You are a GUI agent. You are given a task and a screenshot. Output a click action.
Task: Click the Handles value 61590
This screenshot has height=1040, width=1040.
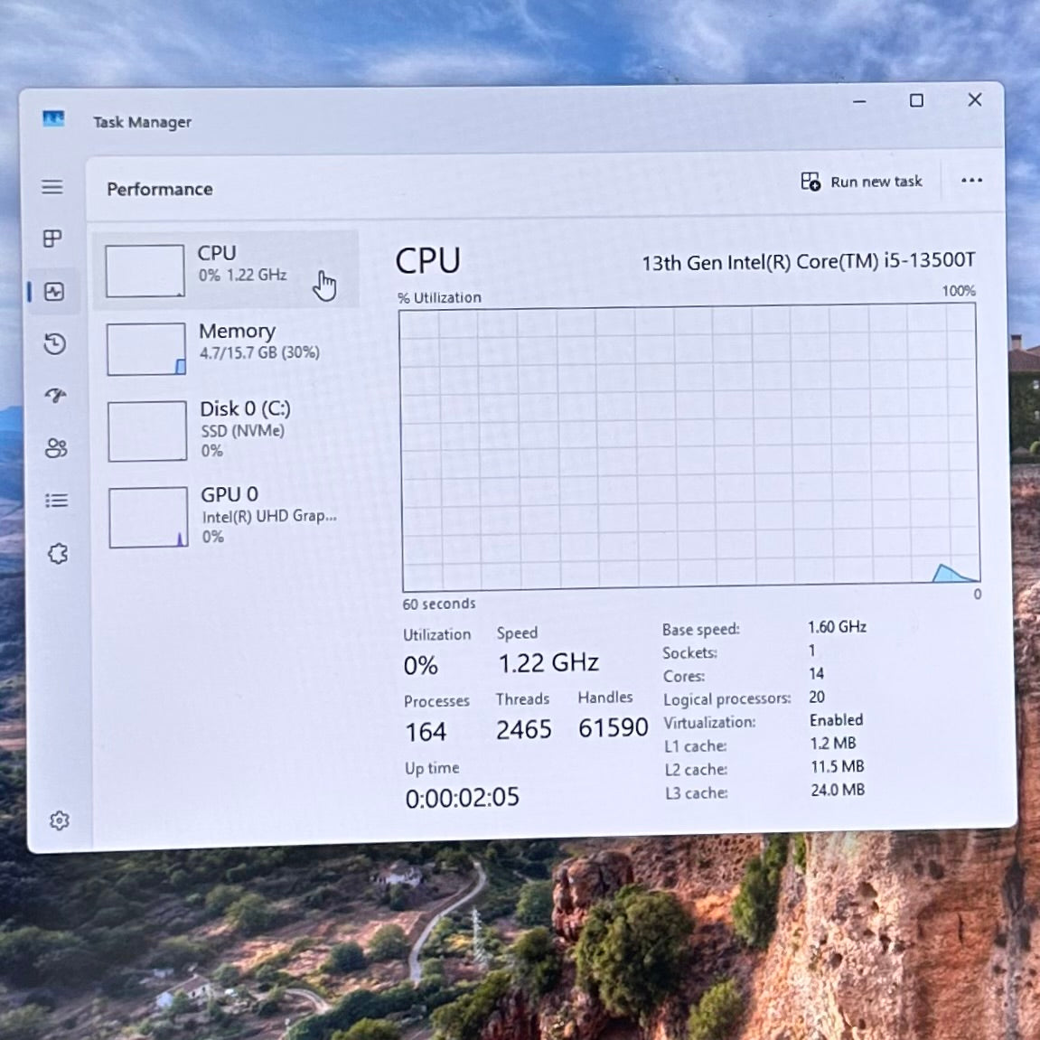coord(613,727)
